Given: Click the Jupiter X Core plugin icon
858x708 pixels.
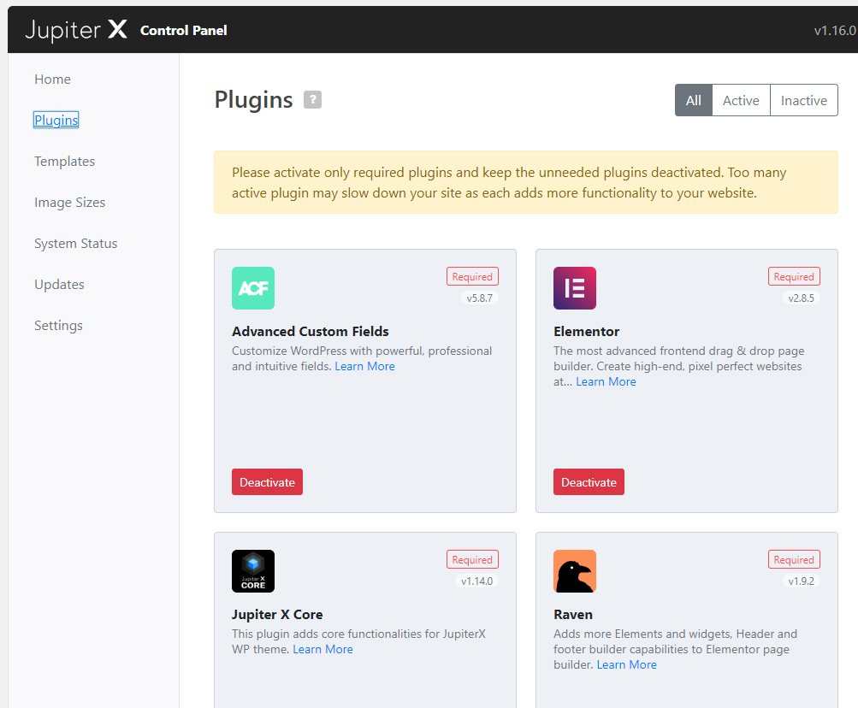Looking at the screenshot, I should point(253,571).
